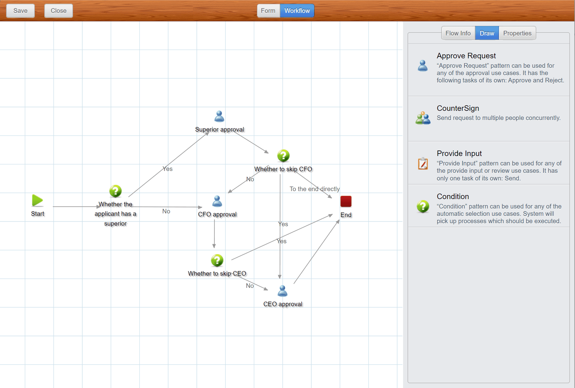Select the CEO approval node icon
Viewport: 575px width, 388px height.
(282, 291)
